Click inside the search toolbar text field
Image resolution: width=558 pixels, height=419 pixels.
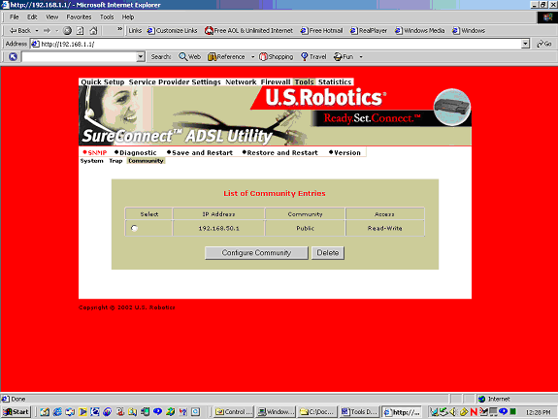click(x=80, y=56)
